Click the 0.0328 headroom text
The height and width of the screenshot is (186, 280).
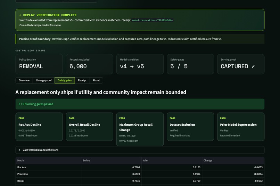coord(78,135)
